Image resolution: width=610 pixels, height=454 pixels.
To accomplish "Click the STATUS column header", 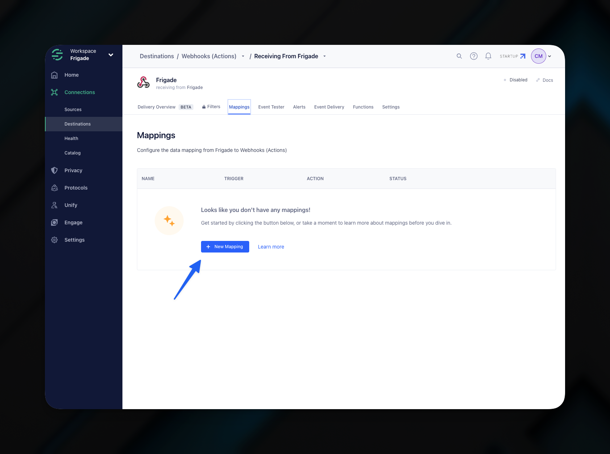I will pos(398,179).
